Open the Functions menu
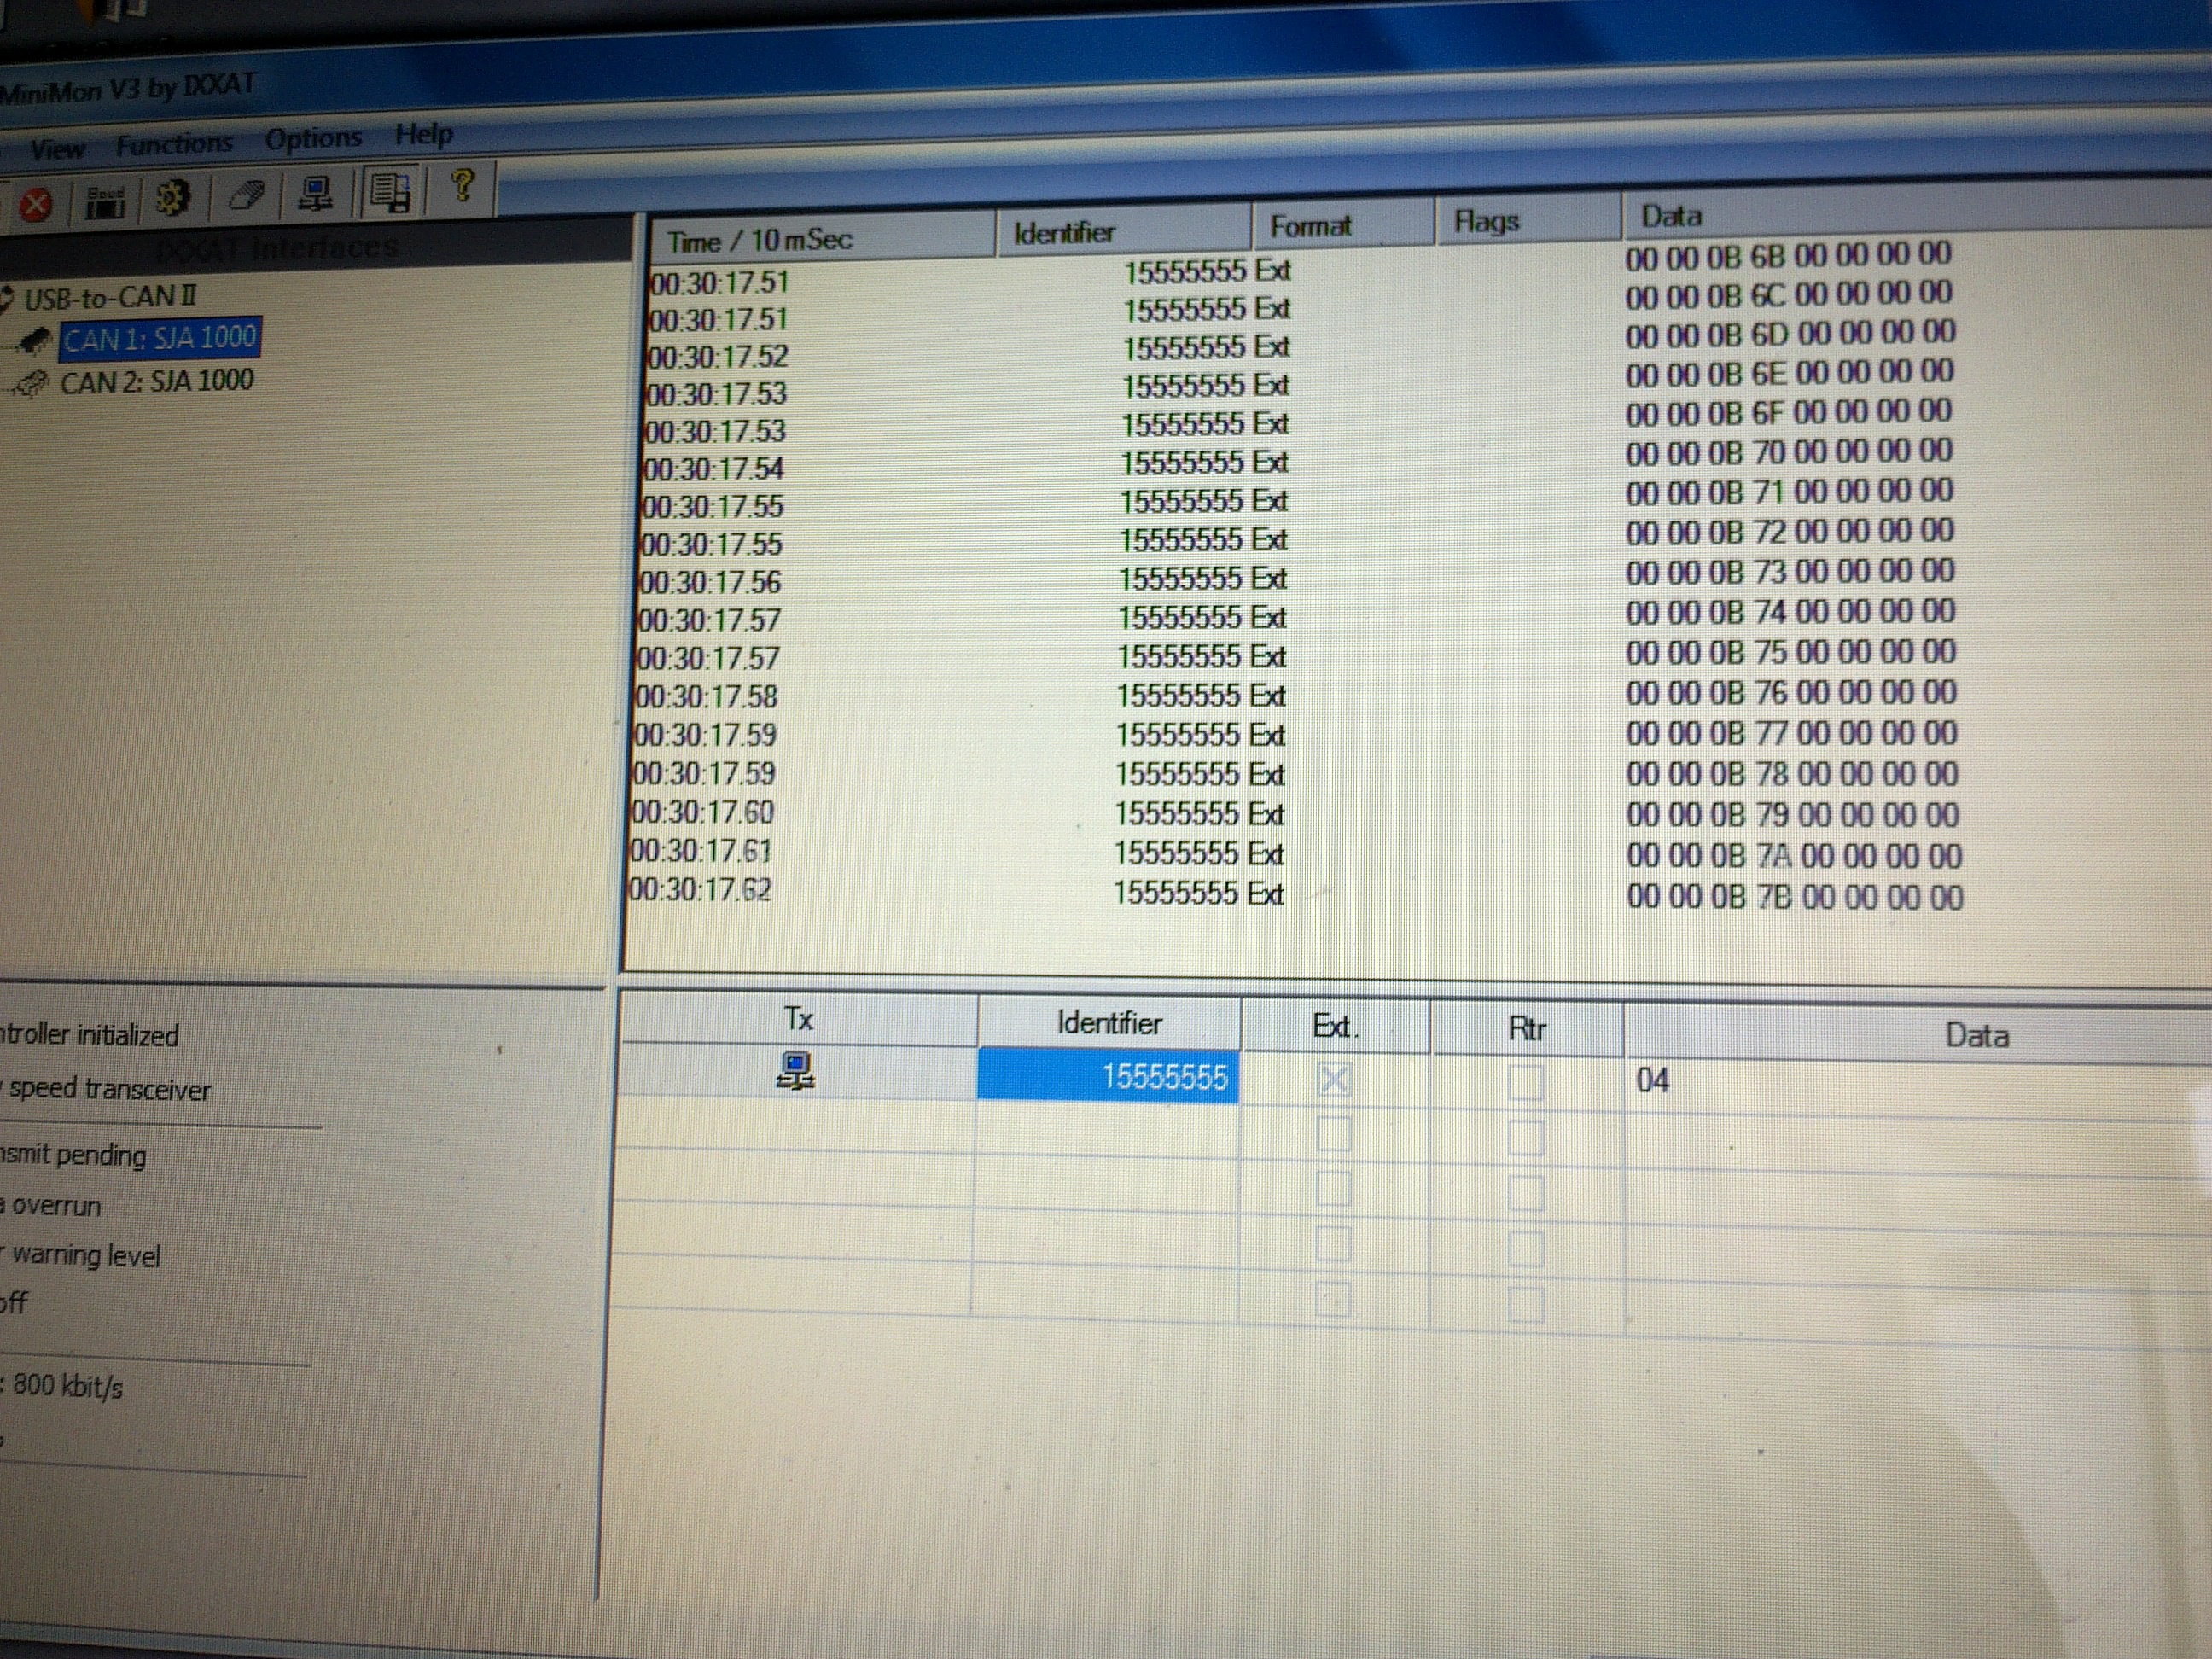Image resolution: width=2212 pixels, height=1659 pixels. click(x=174, y=144)
